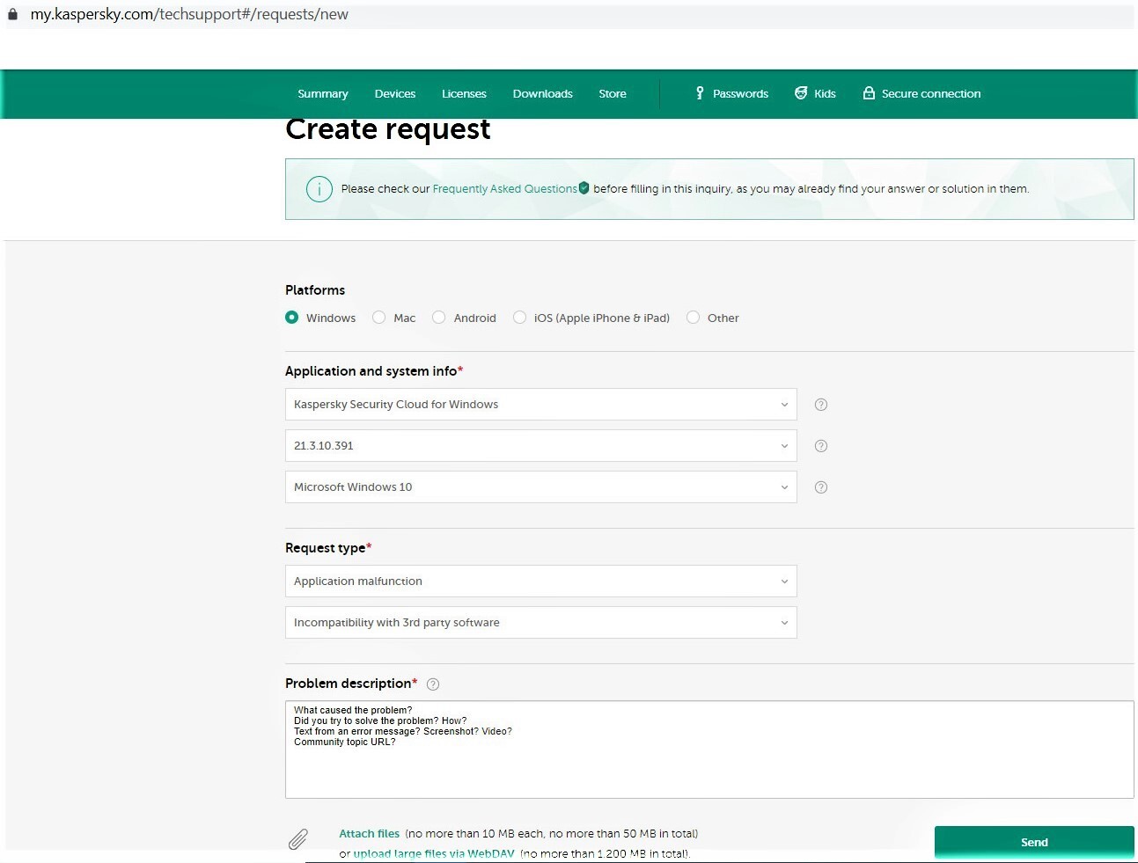This screenshot has height=863, width=1138.
Task: Click the info circle icon in the FAQ banner
Action: 319,188
